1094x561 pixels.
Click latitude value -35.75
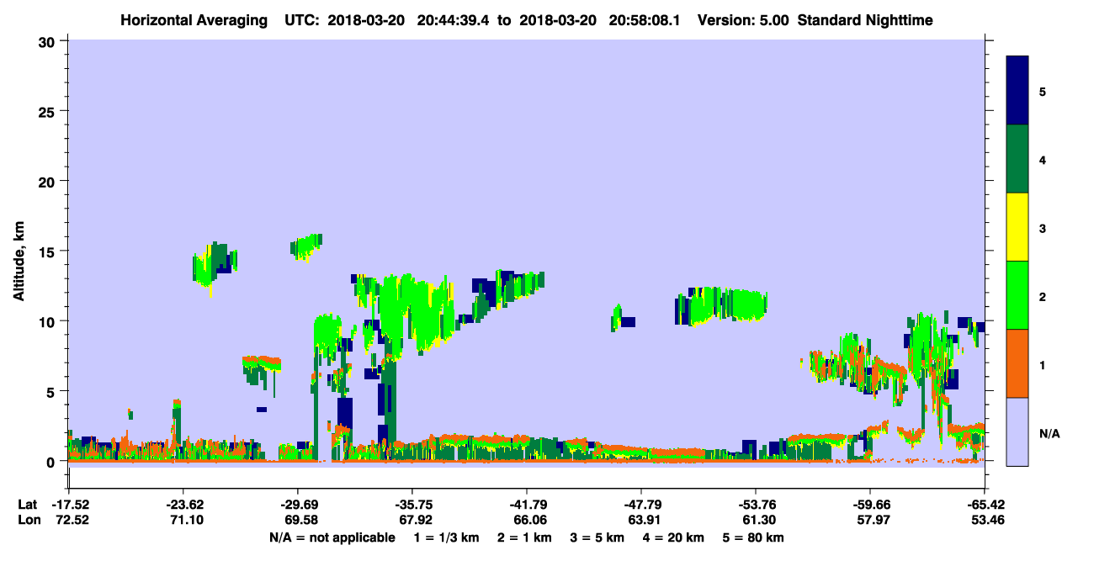(412, 505)
